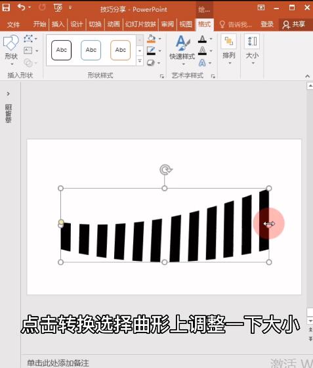
Task: Click the 登录 sign-in link
Action: 267,24
